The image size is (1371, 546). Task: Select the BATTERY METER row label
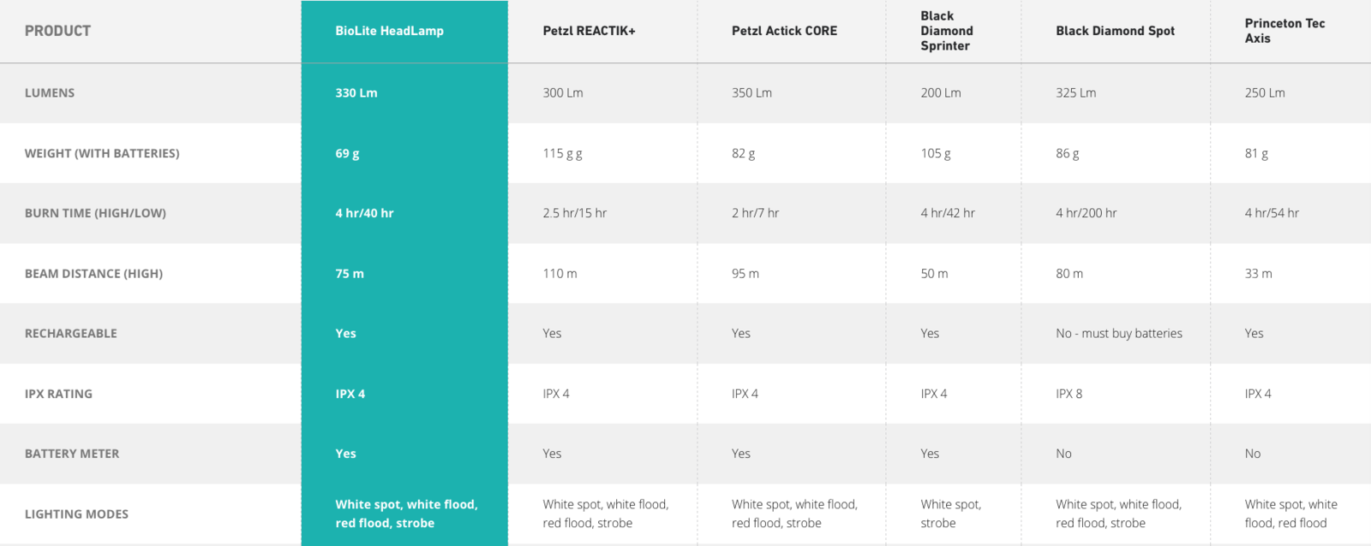tap(72, 454)
